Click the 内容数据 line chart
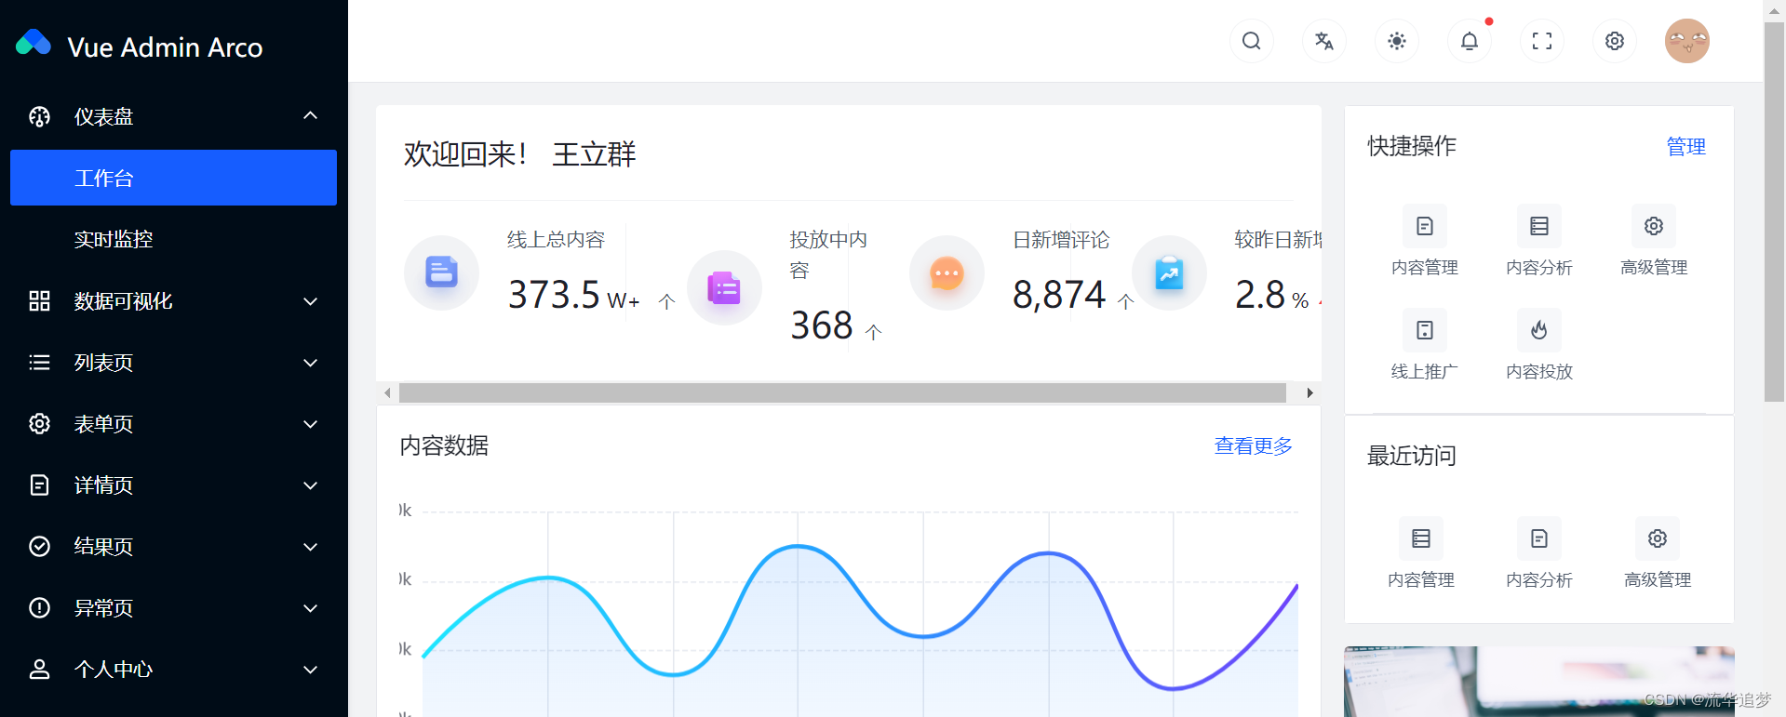Screen dimensions: 1786x717 pyautogui.click(x=848, y=609)
